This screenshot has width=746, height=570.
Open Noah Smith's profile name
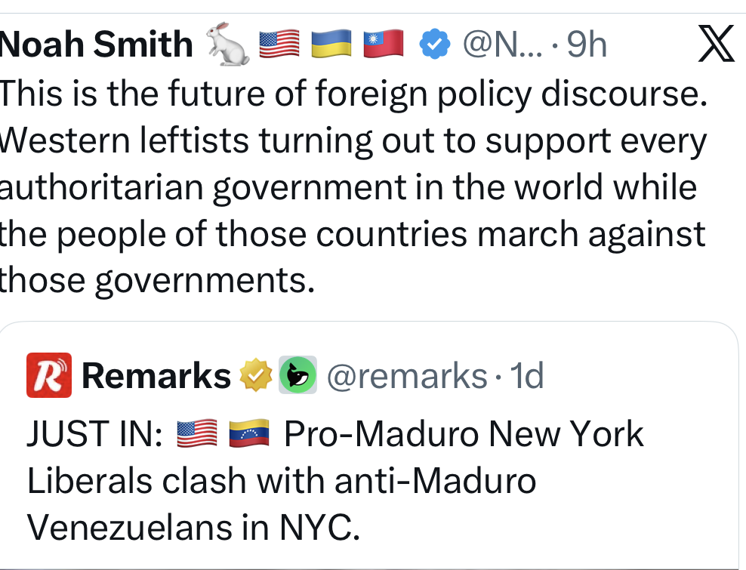pos(97,45)
